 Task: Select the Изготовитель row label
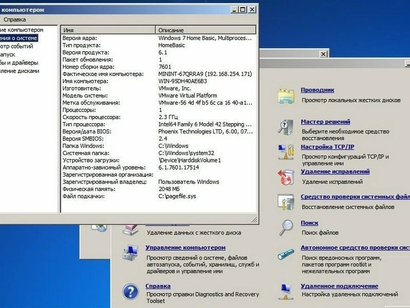tap(82, 89)
